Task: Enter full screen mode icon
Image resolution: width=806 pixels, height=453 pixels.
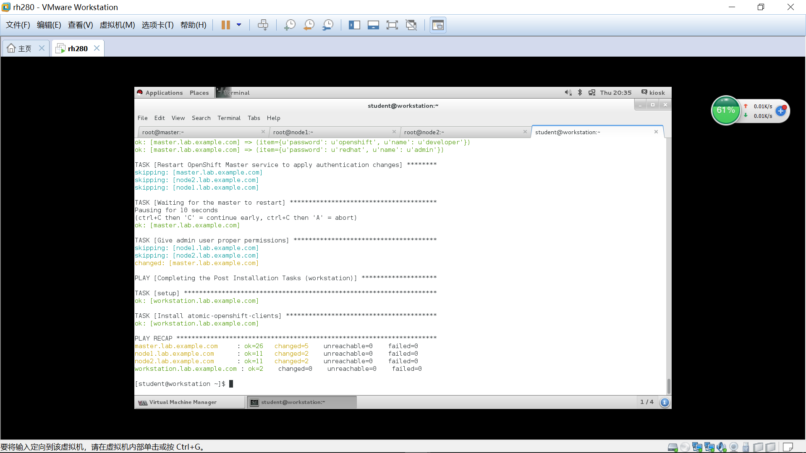Action: coord(392,25)
